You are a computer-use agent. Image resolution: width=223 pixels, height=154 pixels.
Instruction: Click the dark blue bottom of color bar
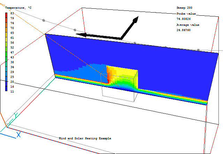[x=7, y=89]
